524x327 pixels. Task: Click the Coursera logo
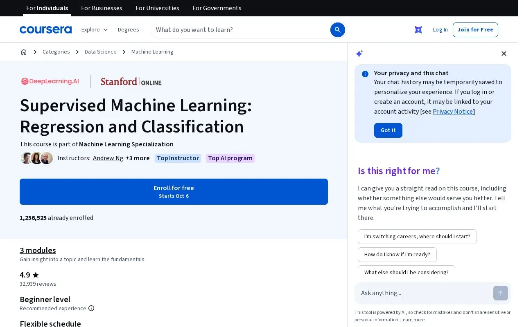point(45,30)
